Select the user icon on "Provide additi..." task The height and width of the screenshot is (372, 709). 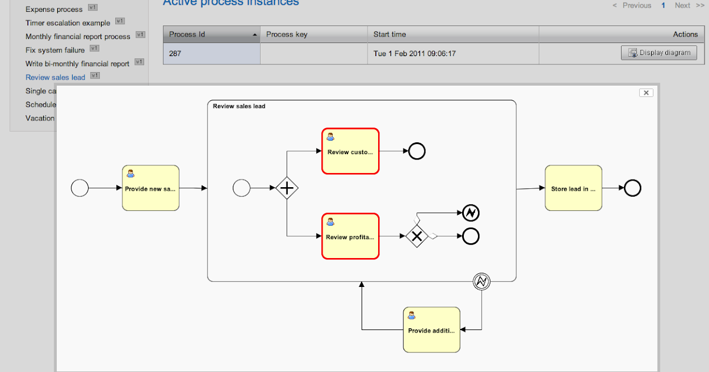click(411, 316)
